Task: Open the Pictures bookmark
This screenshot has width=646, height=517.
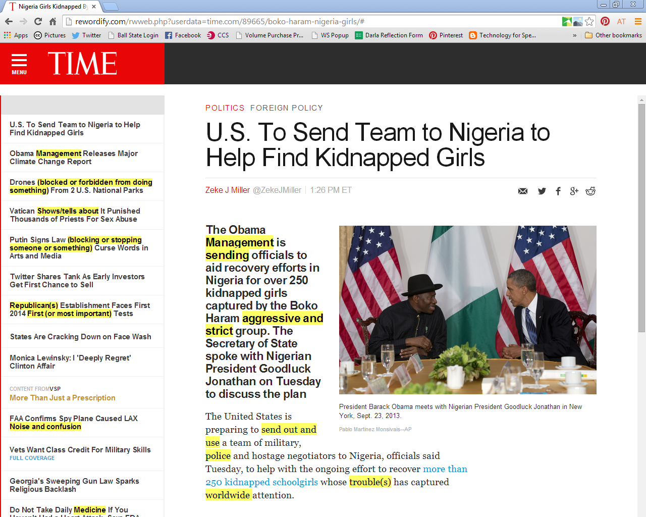Action: coord(50,35)
